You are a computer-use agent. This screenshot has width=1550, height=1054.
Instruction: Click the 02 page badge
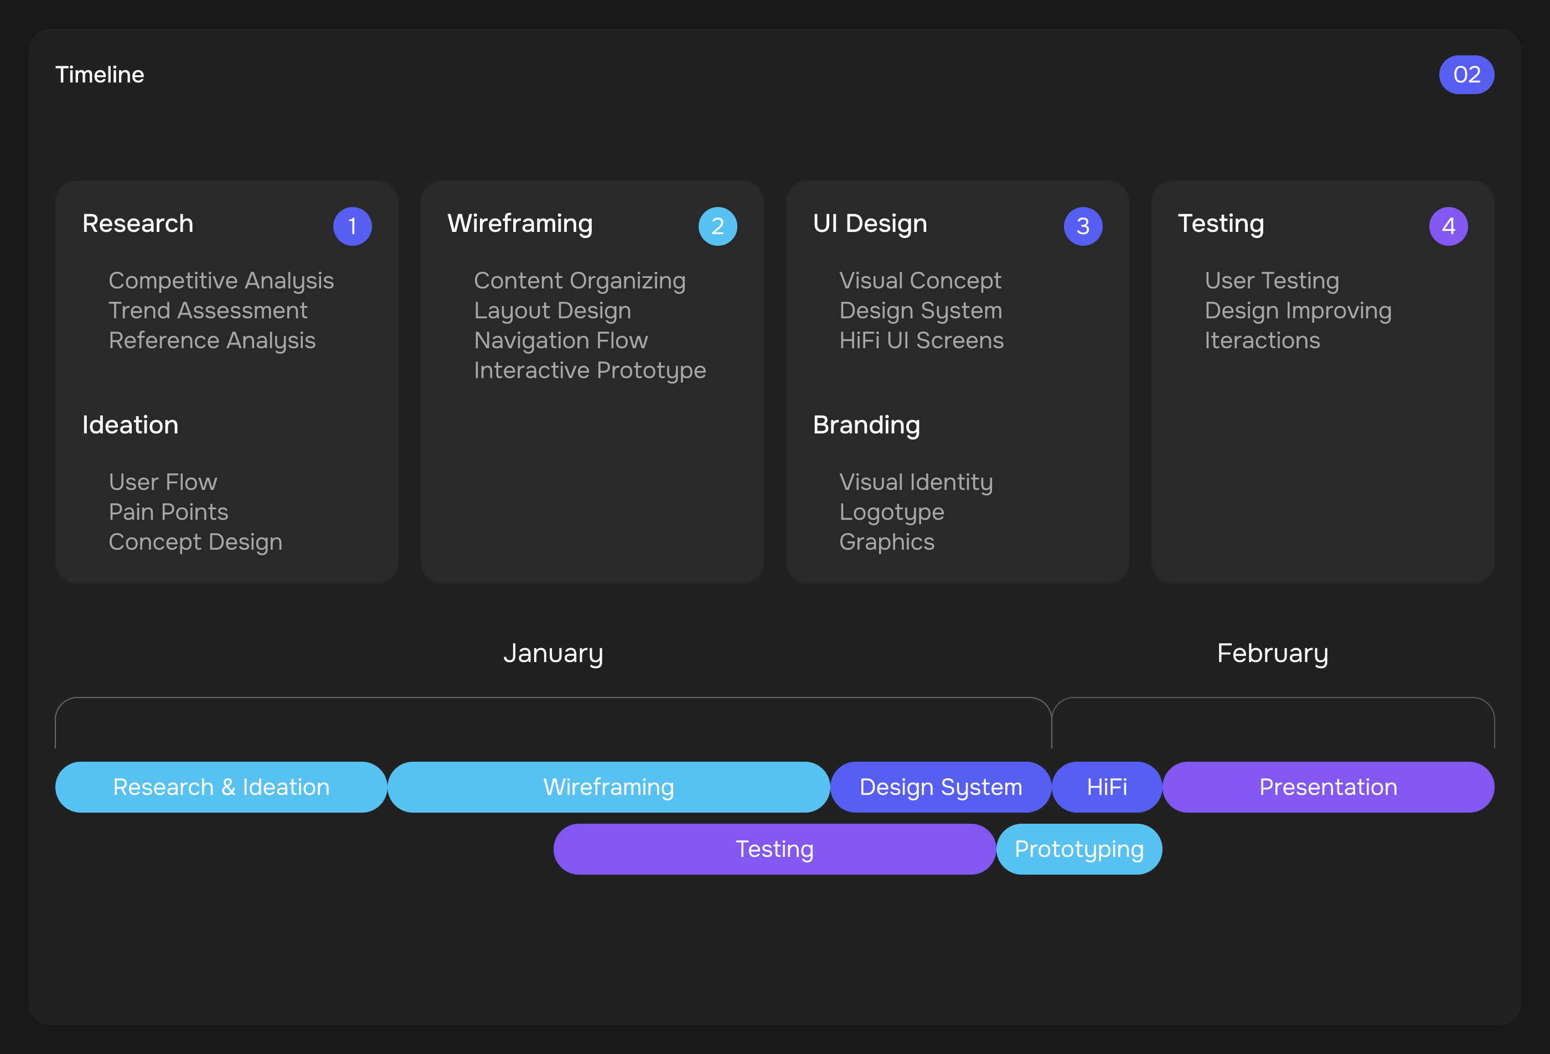pos(1466,75)
